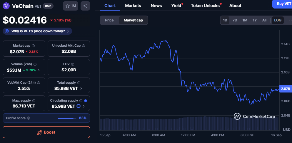This screenshot has width=292, height=143.
Task: Open the Chart tab
Action: pyautogui.click(x=110, y=6)
